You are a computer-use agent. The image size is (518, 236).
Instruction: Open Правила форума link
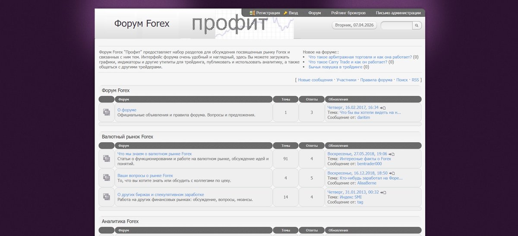pyautogui.click(x=376, y=80)
